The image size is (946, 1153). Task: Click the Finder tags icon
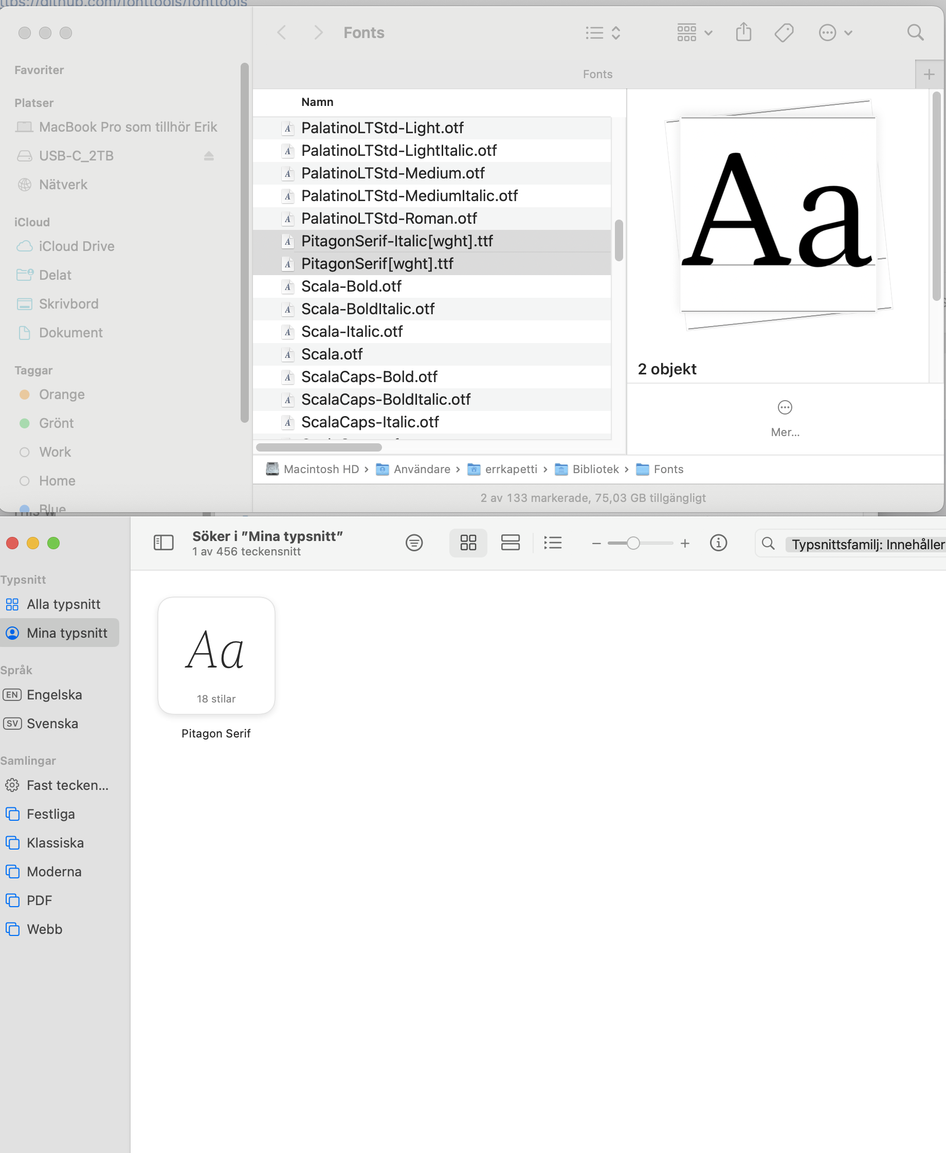click(x=784, y=33)
